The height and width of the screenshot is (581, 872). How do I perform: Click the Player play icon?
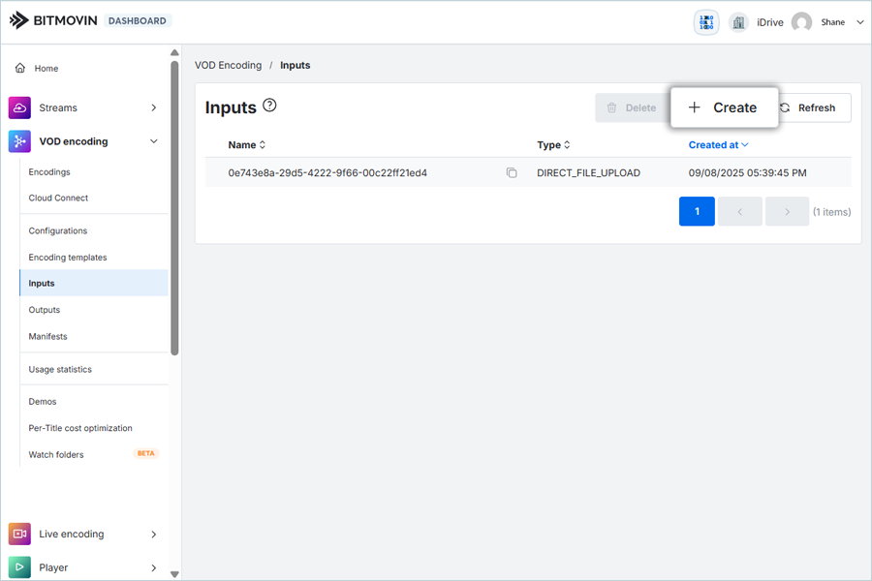19,567
